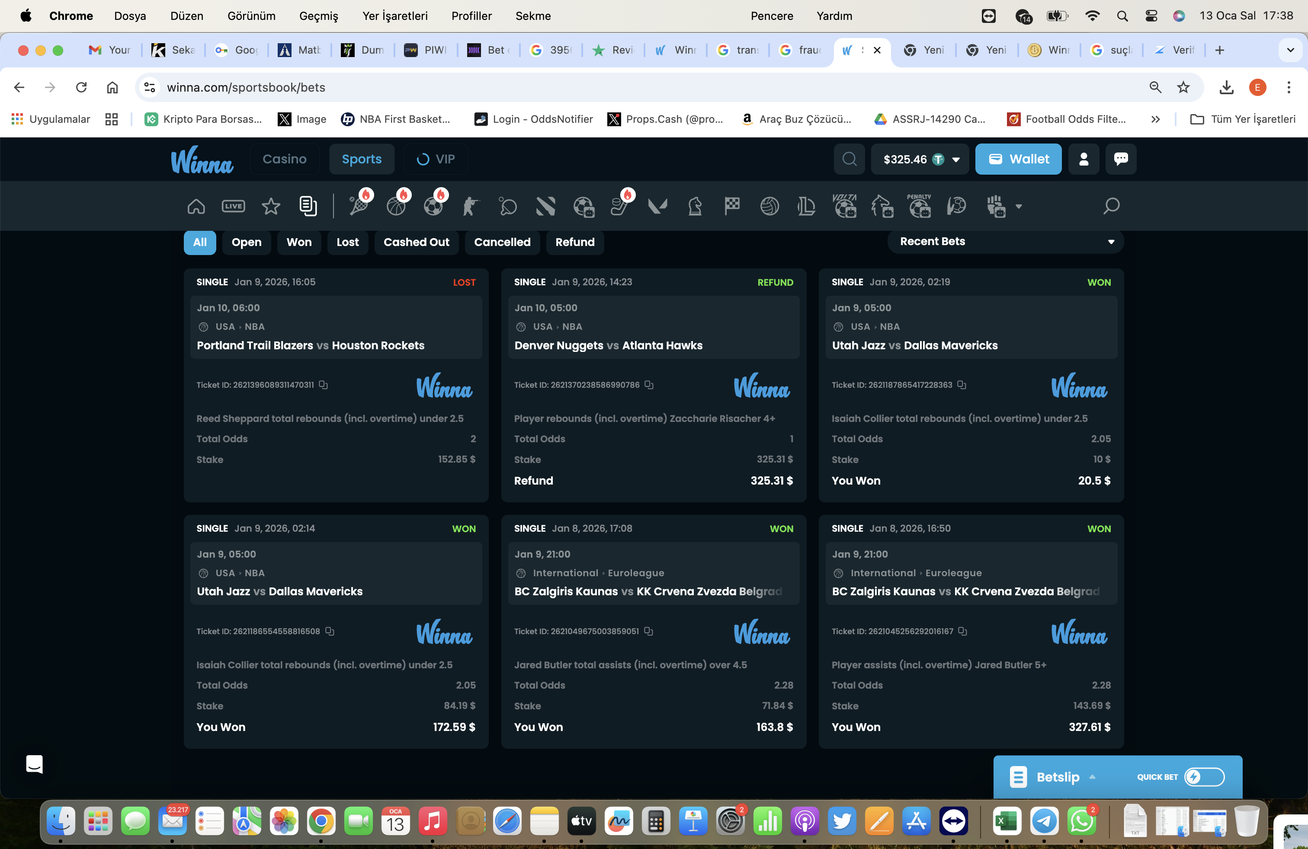This screenshot has width=1308, height=849.
Task: Open the LIVE events icon
Action: pos(233,207)
